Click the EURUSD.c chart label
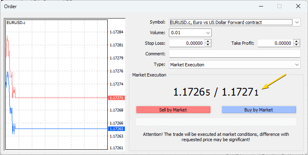Image resolution: width=308 pixels, height=155 pixels. [x=16, y=23]
